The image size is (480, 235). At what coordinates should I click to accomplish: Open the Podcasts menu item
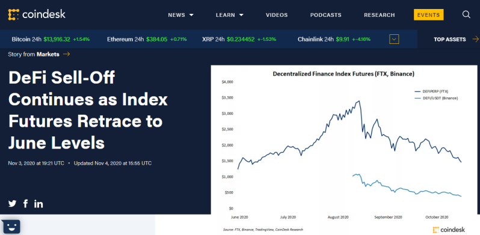click(x=326, y=15)
